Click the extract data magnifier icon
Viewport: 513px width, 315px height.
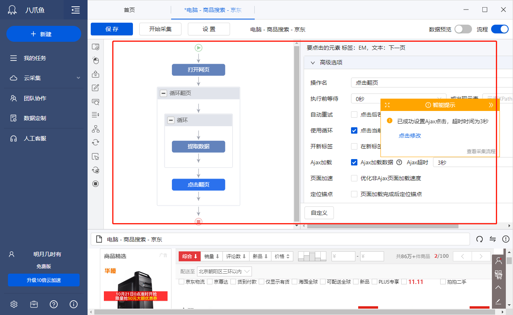pos(96,101)
